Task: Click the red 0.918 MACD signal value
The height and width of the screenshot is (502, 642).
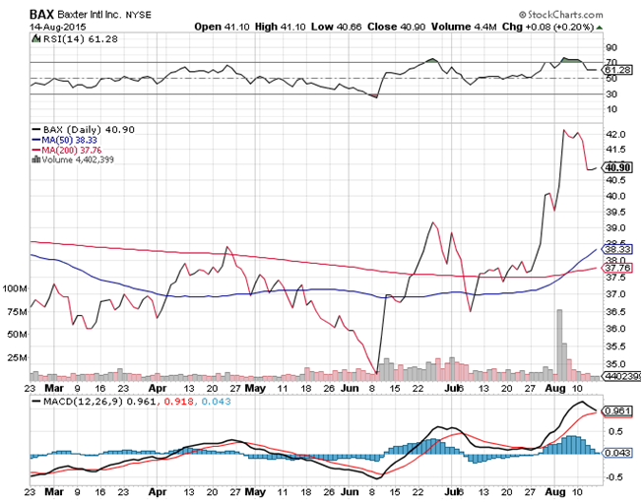Action: click(x=179, y=402)
